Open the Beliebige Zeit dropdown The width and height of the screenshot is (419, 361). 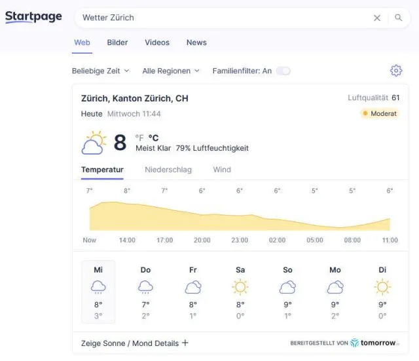(x=100, y=71)
